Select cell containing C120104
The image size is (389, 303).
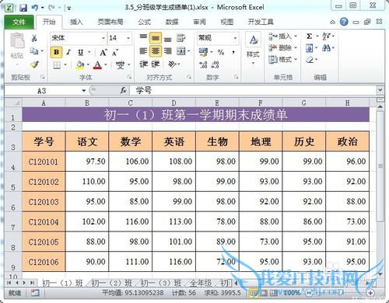tap(44, 221)
